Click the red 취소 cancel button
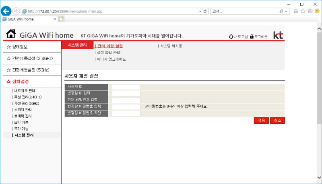 pos(277,121)
